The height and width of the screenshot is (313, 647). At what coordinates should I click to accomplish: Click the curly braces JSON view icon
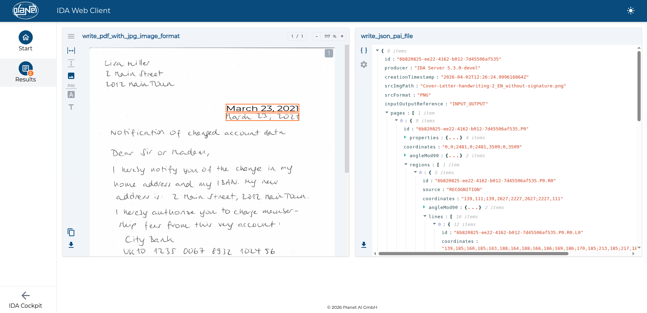(364, 50)
